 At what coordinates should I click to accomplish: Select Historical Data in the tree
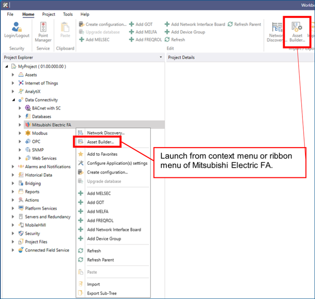point(39,175)
